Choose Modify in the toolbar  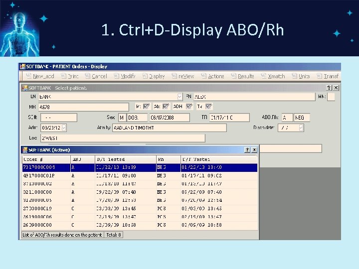125,76
